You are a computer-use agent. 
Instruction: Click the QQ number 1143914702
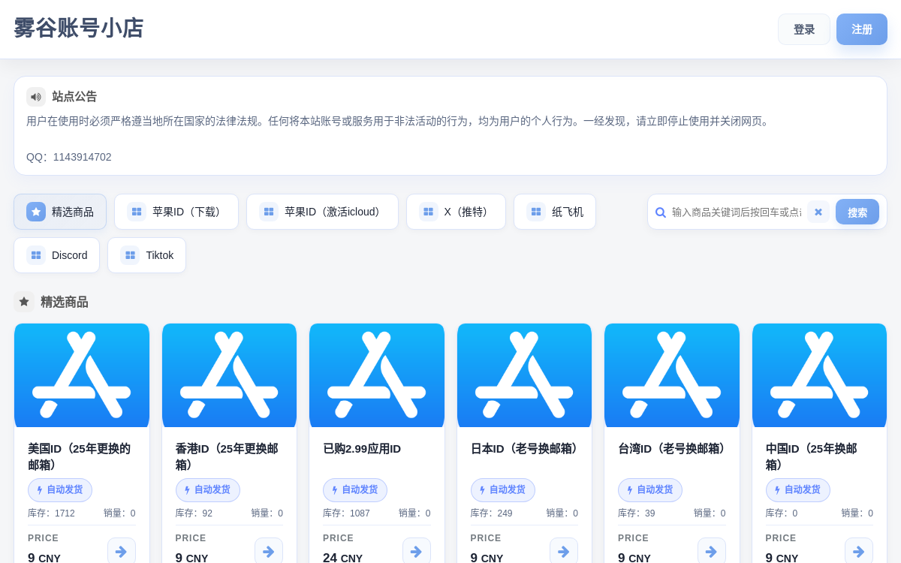point(83,157)
